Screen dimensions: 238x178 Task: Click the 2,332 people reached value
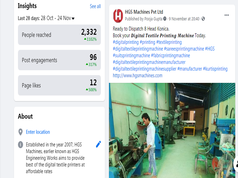click(x=89, y=32)
